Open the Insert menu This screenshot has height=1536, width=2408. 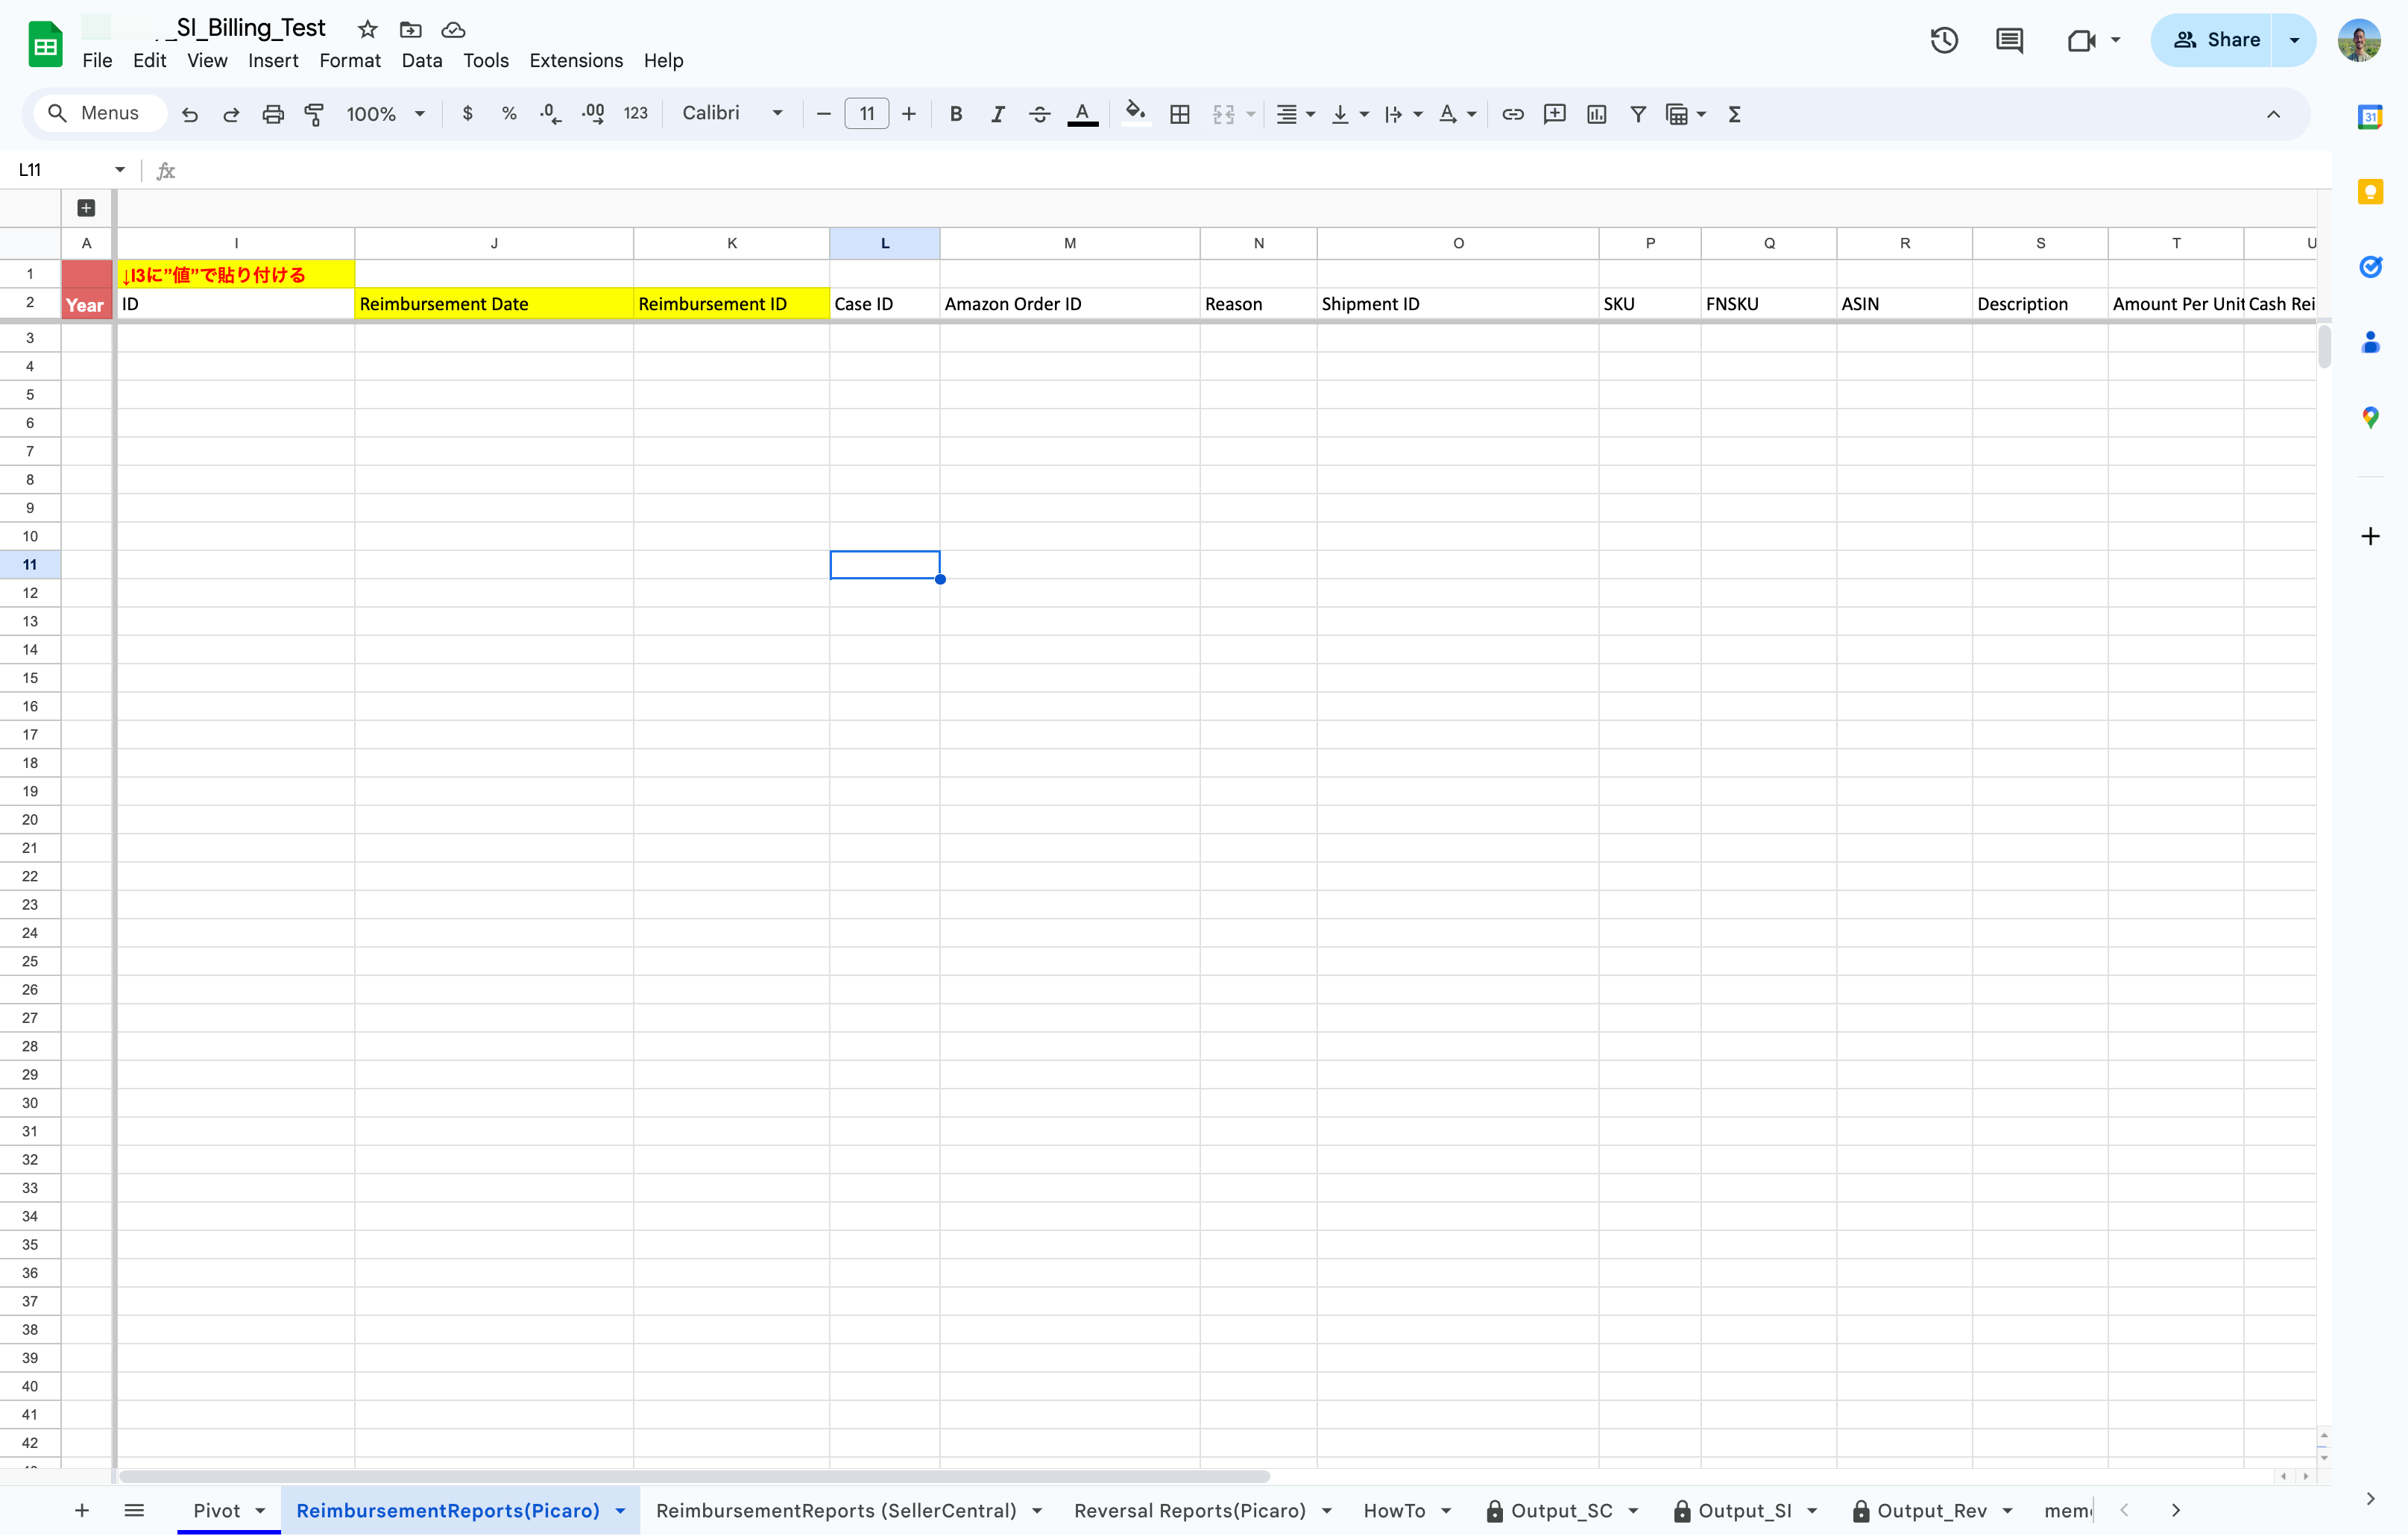click(273, 61)
